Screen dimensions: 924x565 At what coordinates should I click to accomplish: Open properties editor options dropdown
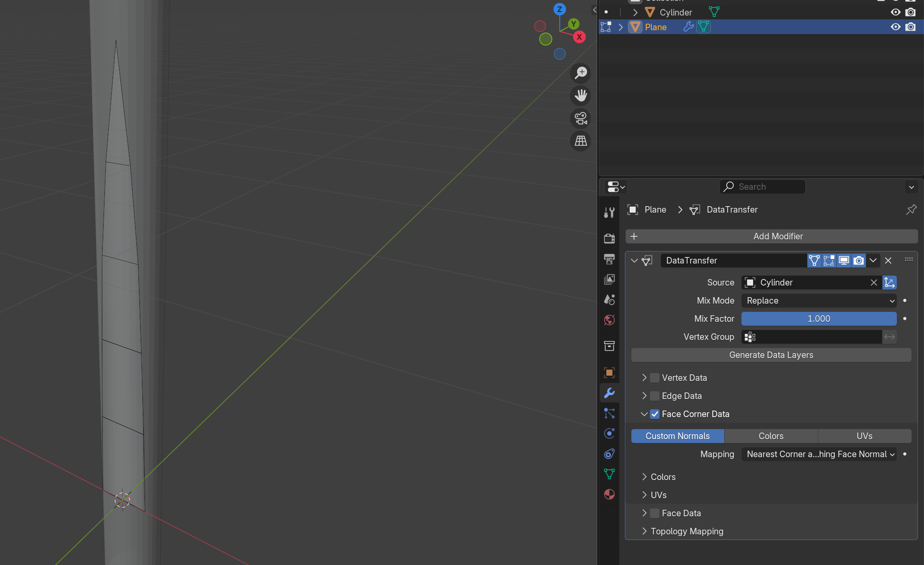(x=911, y=187)
